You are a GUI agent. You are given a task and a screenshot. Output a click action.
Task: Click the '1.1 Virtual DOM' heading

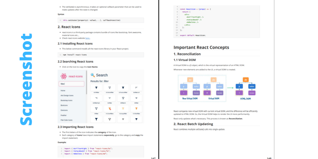(x=184, y=60)
